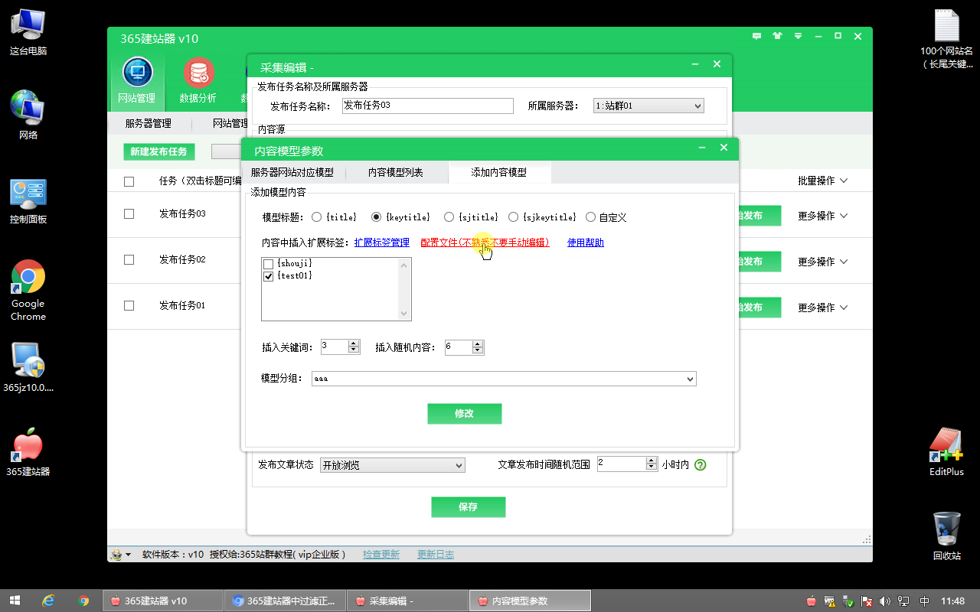This screenshot has width=980, height=612.
Task: Open the 使用帮助 link
Action: [x=586, y=243]
